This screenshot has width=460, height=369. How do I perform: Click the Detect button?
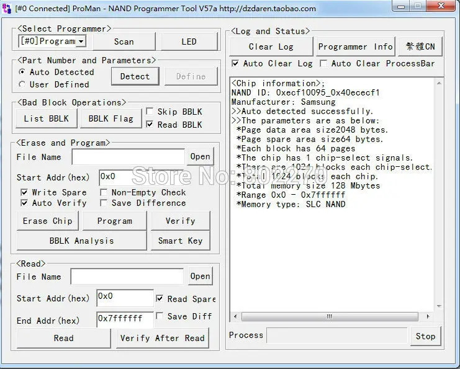coord(135,76)
